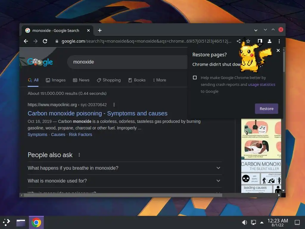View site info via the lock icon
Screen dimensions: 305x229
[57, 41]
